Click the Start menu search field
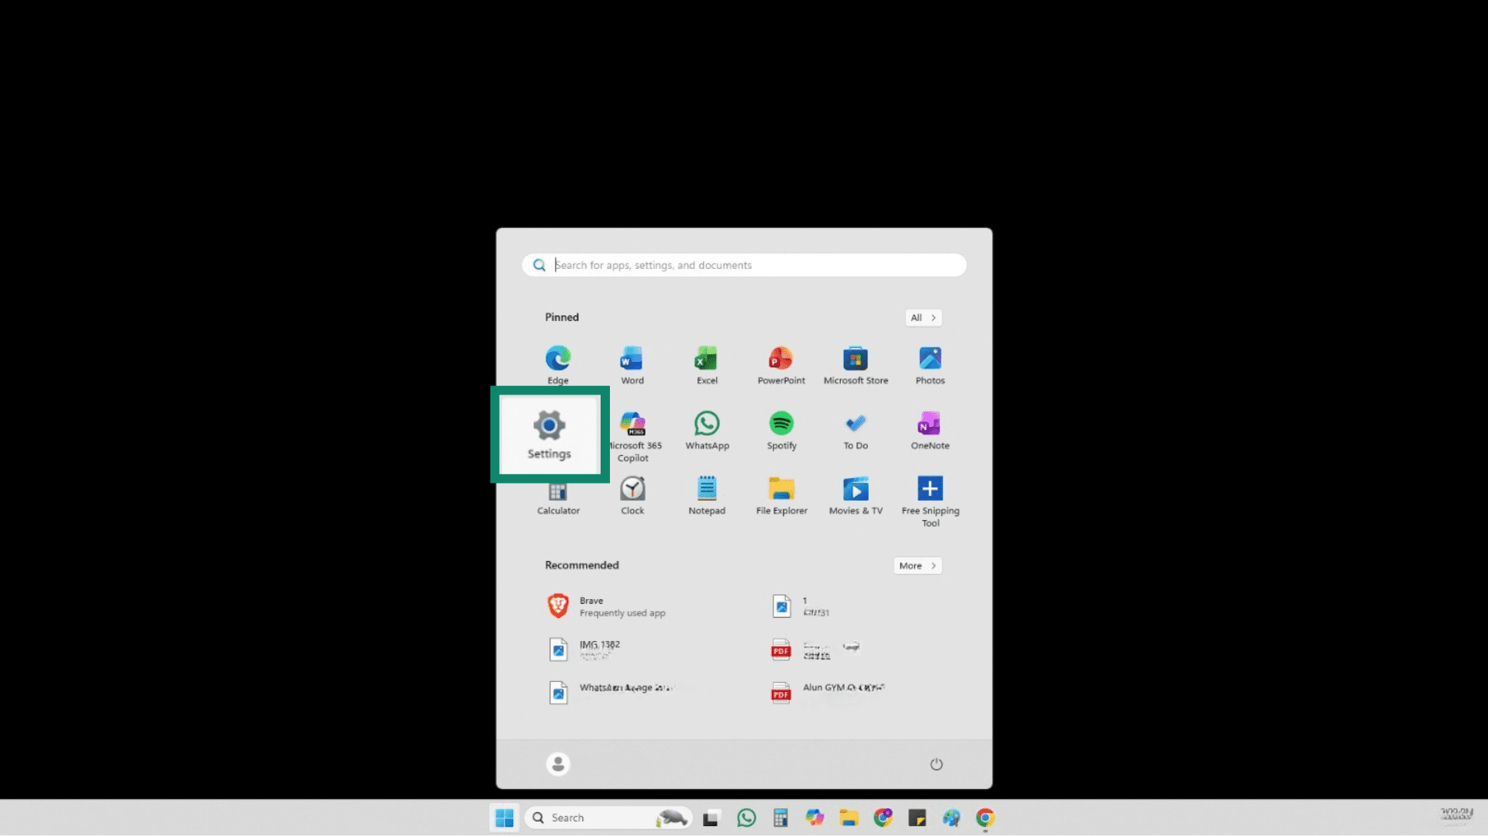The width and height of the screenshot is (1488, 837). (743, 264)
